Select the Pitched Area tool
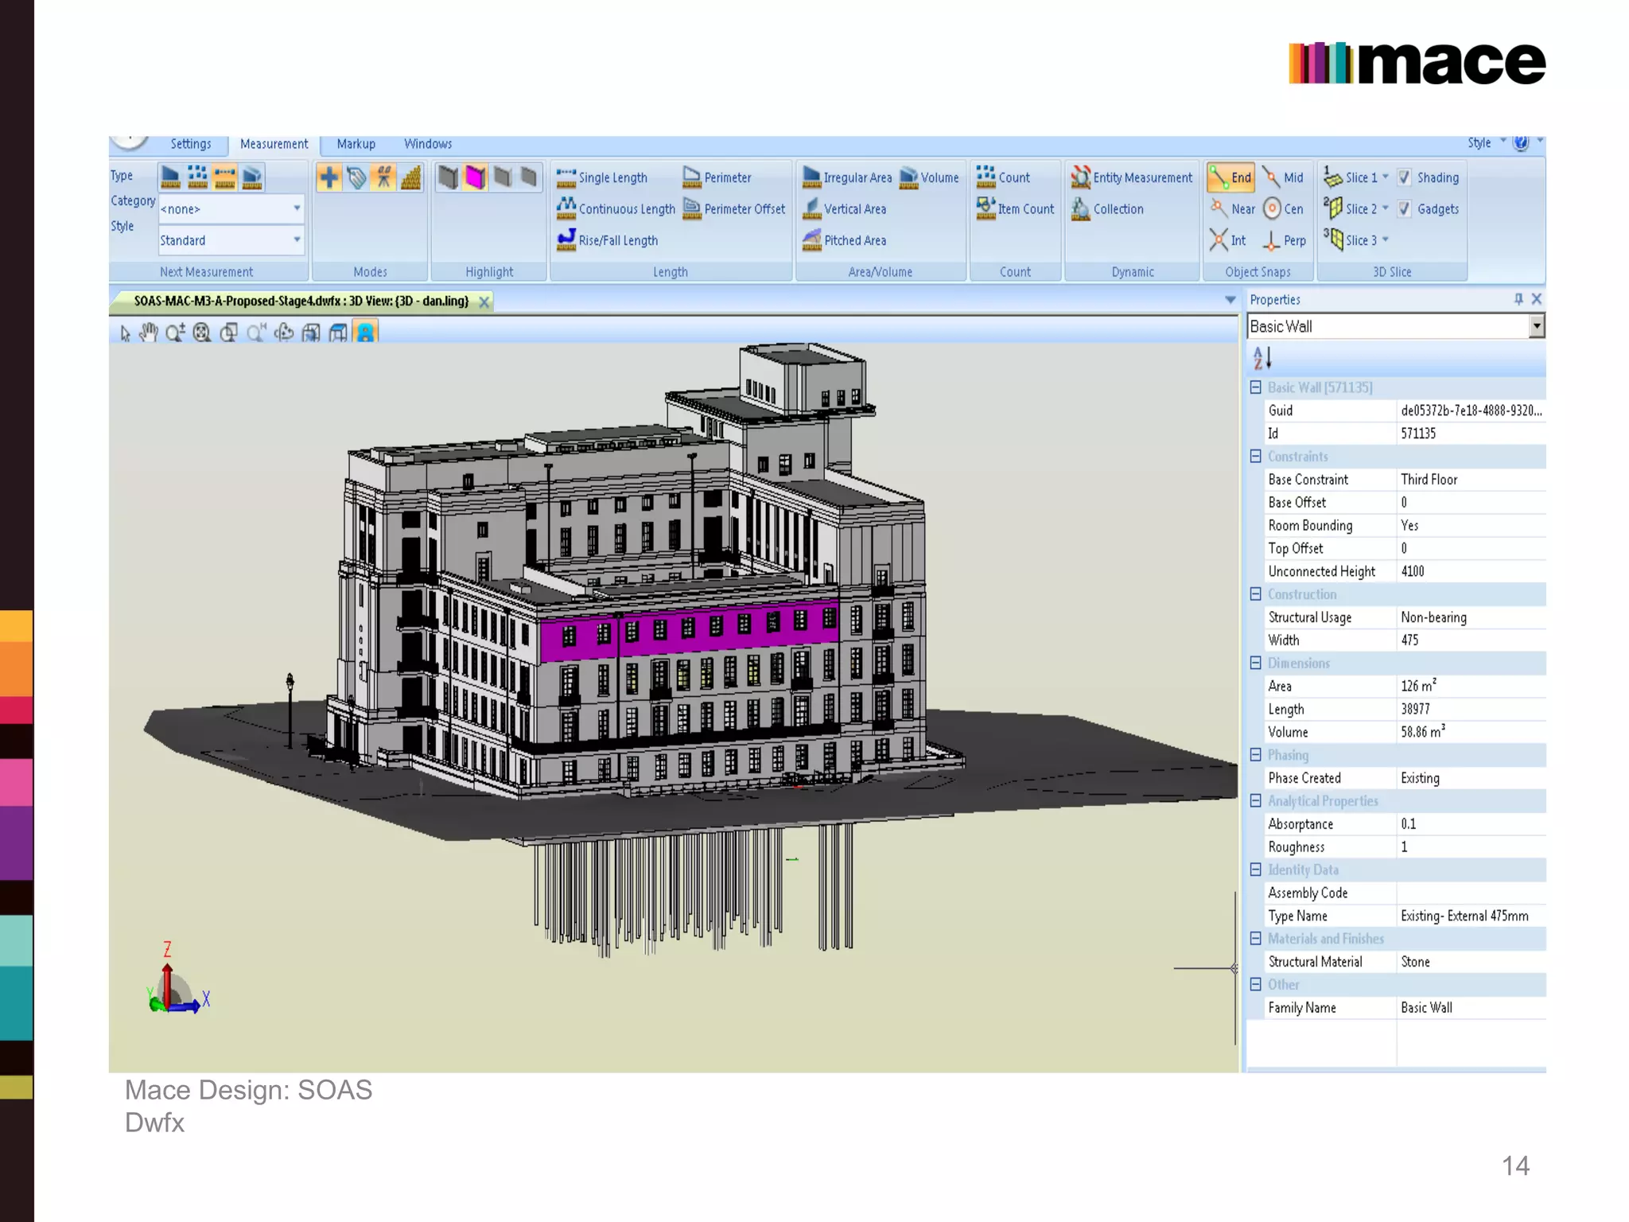The image size is (1629, 1222). coord(844,239)
